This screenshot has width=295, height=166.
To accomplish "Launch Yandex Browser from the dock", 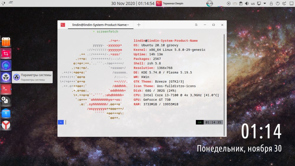I will 6,125.
